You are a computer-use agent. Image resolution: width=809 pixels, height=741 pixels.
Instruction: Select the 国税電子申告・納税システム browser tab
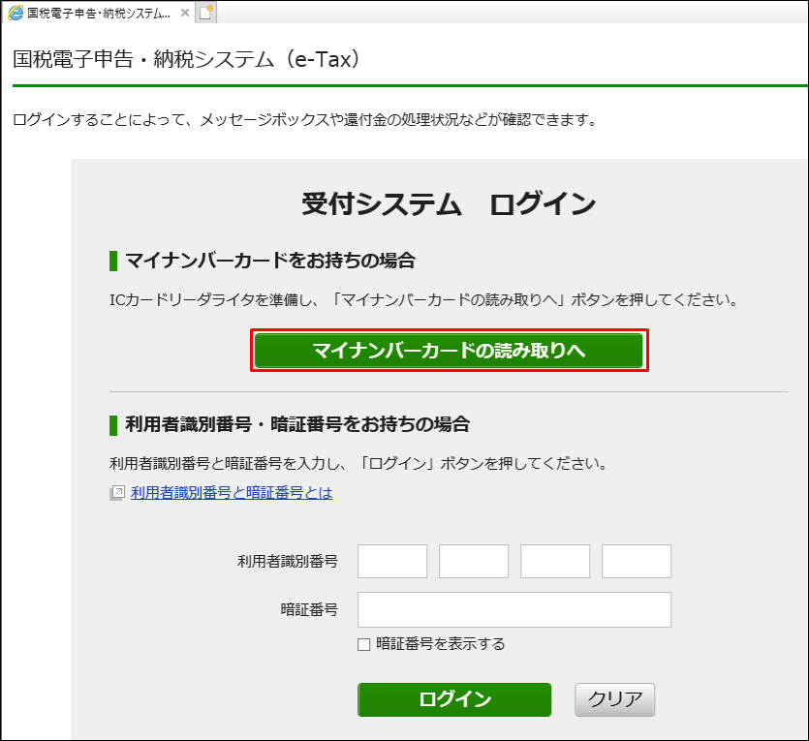99,14
